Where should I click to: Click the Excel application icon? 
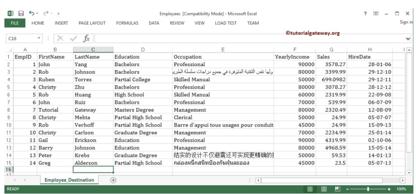point(10,13)
